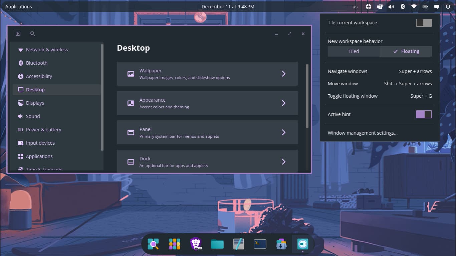The image size is (456, 256).
Task: Open the sound volume icon in top panel
Action: tap(391, 7)
